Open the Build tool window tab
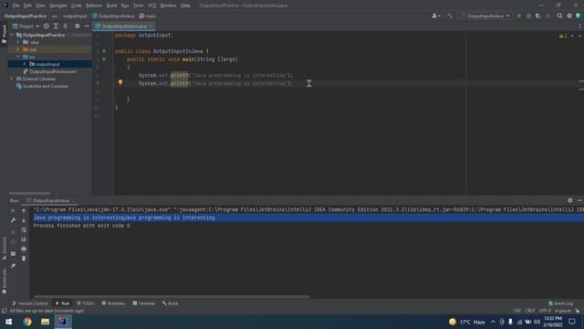The height and width of the screenshot is (329, 584). 170,303
